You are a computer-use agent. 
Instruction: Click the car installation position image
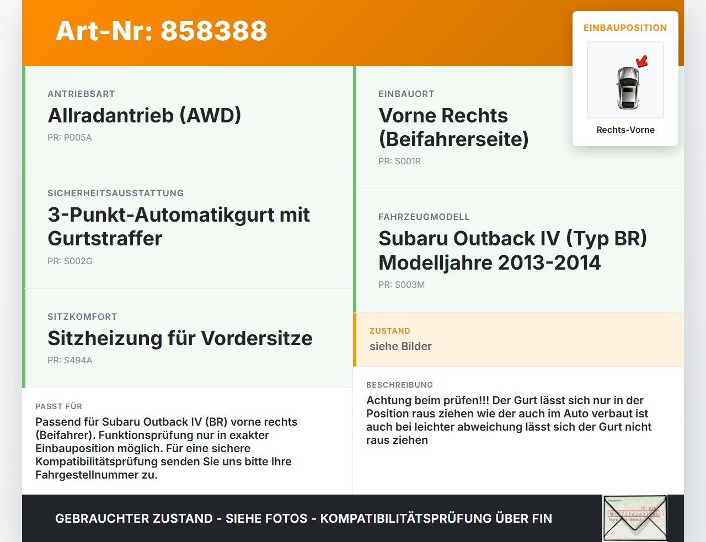(x=625, y=80)
